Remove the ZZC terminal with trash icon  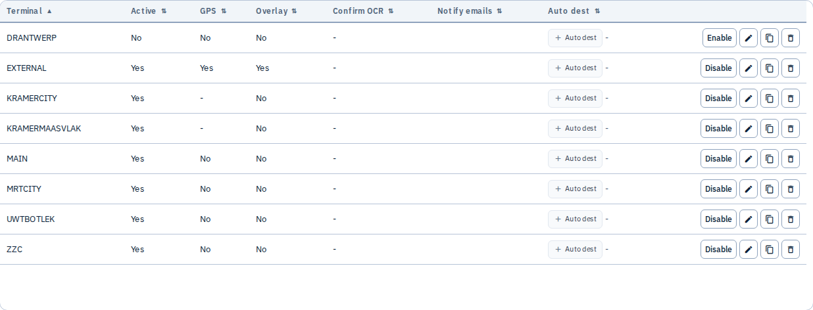click(790, 250)
